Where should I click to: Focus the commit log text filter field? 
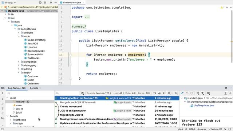pyautogui.click(x=67, y=93)
